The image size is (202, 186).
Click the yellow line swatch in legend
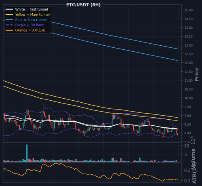[9, 15]
